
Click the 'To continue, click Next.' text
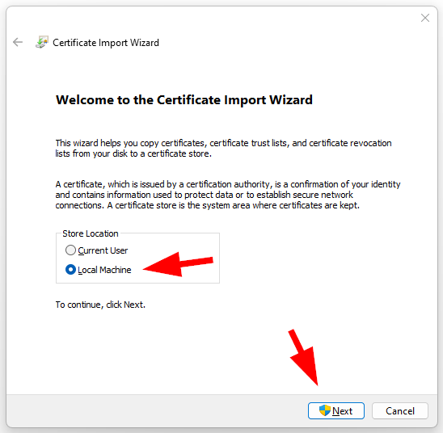[x=100, y=305]
